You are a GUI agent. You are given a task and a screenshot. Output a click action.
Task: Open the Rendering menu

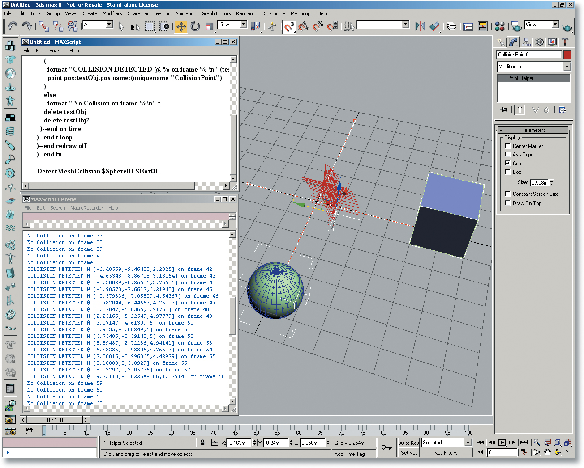[247, 13]
